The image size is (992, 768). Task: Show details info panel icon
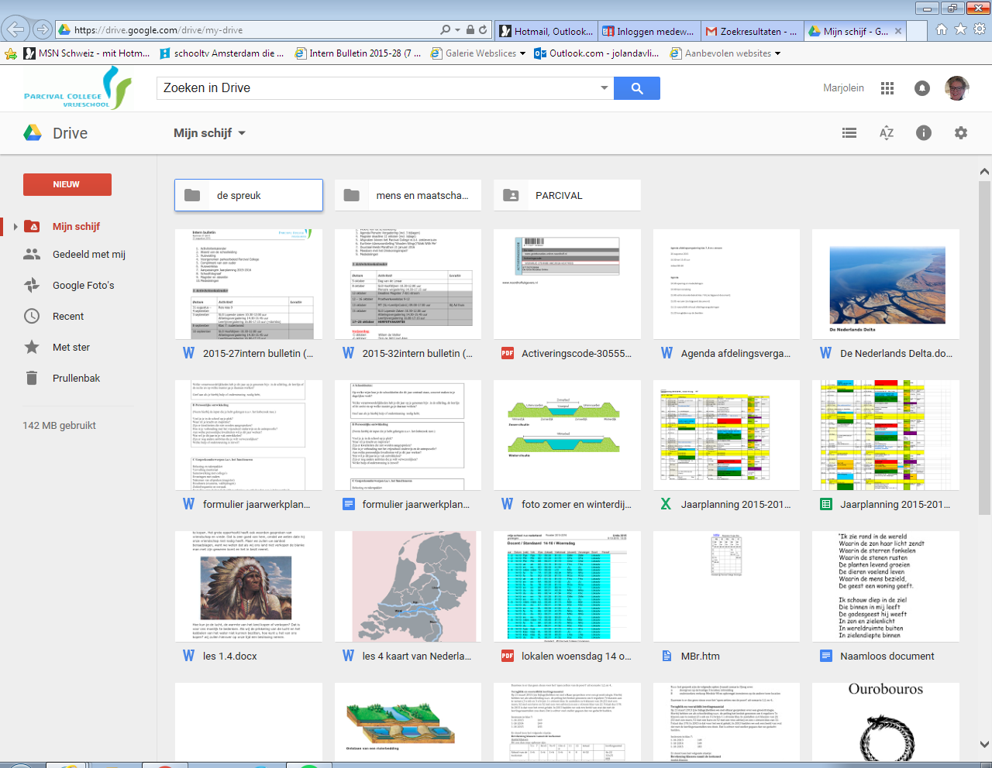pyautogui.click(x=923, y=133)
